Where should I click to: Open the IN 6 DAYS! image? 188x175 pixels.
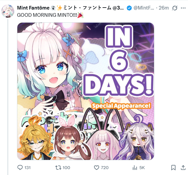tap(86, 91)
